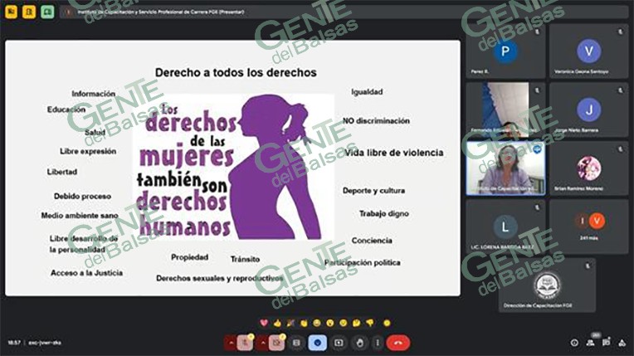Viewport: 634px width, 356px height.
Task: Send the heart emoji reaction
Action: point(265,322)
